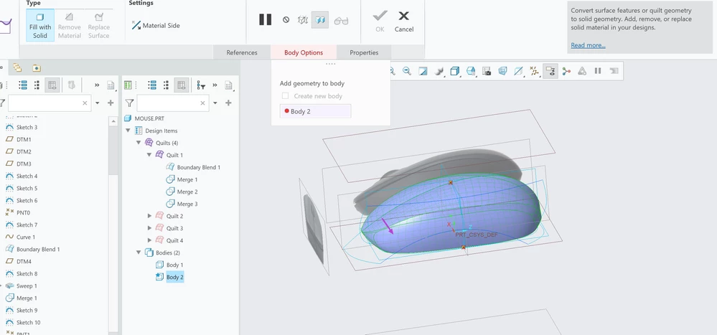The width and height of the screenshot is (717, 335).
Task: Add a design tree search filter
Action: (229, 103)
